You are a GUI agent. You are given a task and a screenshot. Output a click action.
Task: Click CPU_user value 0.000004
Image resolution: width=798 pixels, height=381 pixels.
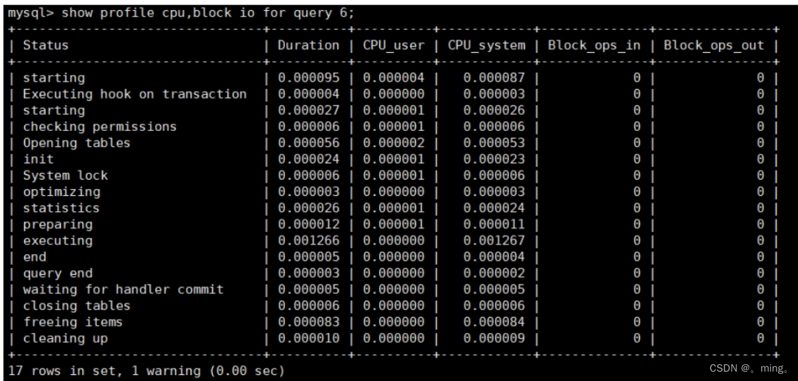393,78
